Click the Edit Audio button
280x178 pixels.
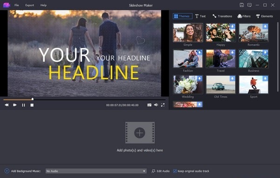coord(161,171)
